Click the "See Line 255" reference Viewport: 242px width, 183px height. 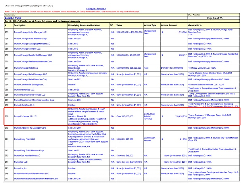[75, 39]
